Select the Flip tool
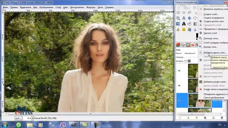This screenshot has width=228, height=128. pos(178,24)
